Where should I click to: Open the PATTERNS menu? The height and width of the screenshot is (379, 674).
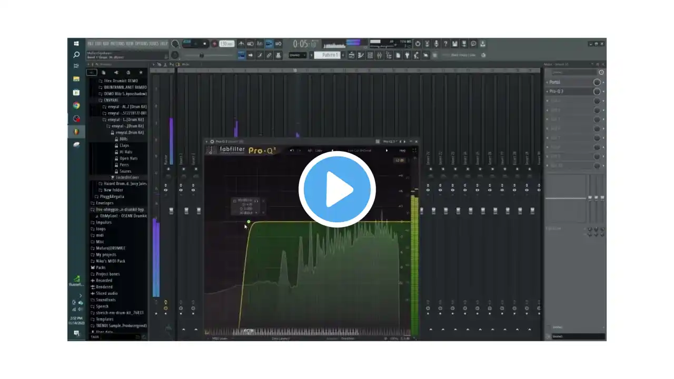tap(117, 44)
